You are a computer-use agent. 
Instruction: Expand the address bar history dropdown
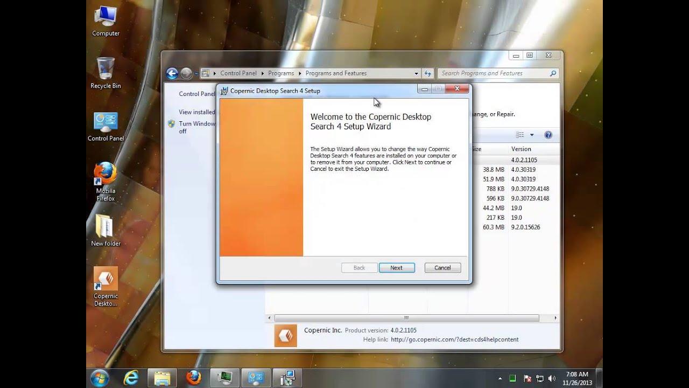click(416, 73)
